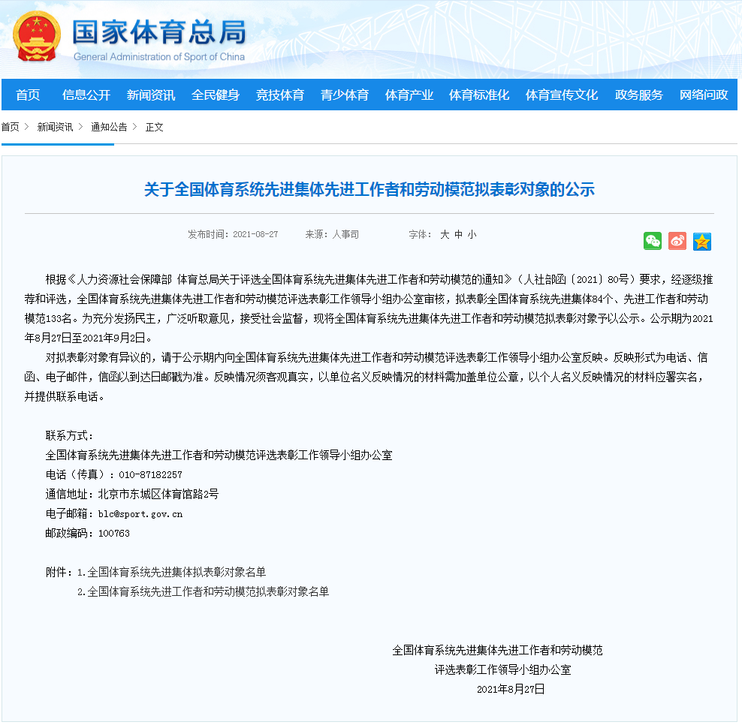Set font size to 大
Screen dimensions: 742x725
click(x=445, y=235)
